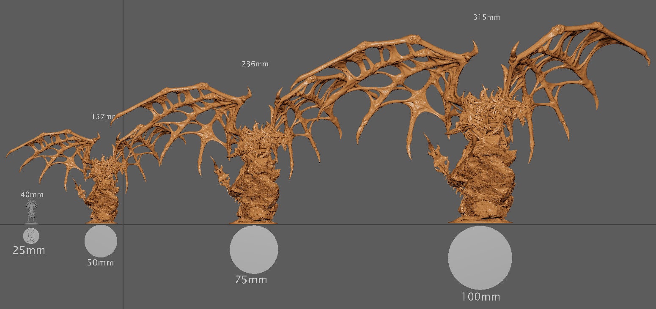Click the 50mm base label
Viewport: 656px width, 309px height.
(x=101, y=263)
